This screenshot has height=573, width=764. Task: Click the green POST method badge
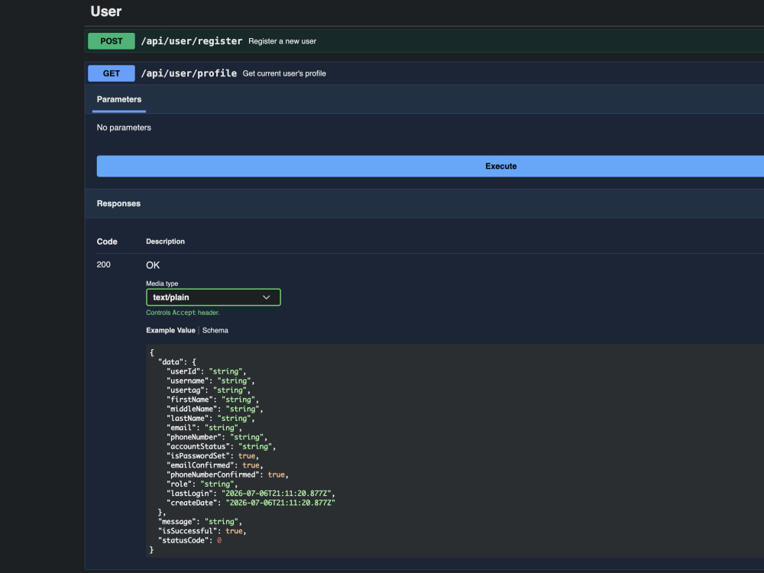coord(111,41)
